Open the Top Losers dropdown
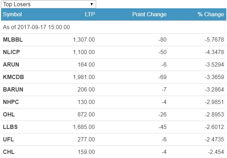Screen dimensions: 227x158 click(48, 4)
